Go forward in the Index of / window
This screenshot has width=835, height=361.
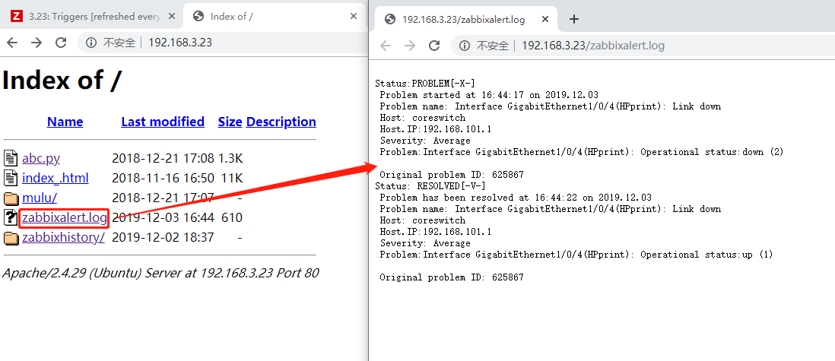(37, 43)
